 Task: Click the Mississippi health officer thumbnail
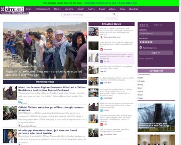(x=10, y=136)
